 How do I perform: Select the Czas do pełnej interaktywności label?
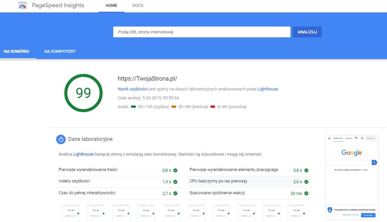coord(87,193)
